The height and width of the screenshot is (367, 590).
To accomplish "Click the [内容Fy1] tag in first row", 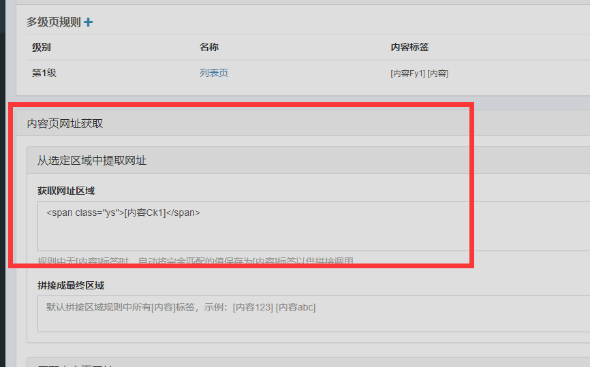I will point(407,74).
